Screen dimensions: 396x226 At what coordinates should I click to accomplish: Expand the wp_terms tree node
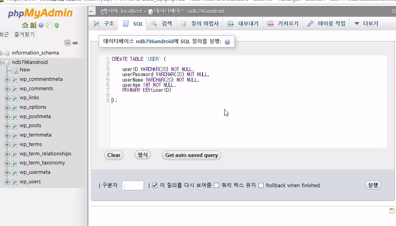[7, 145]
